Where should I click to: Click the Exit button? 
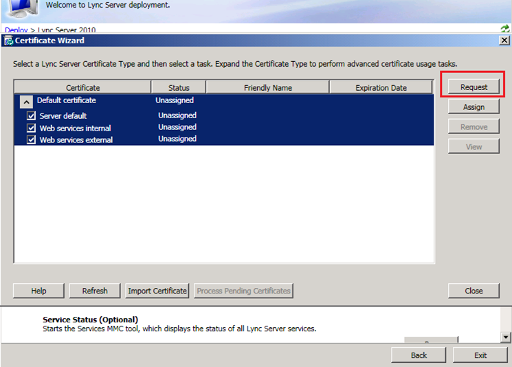480,355
